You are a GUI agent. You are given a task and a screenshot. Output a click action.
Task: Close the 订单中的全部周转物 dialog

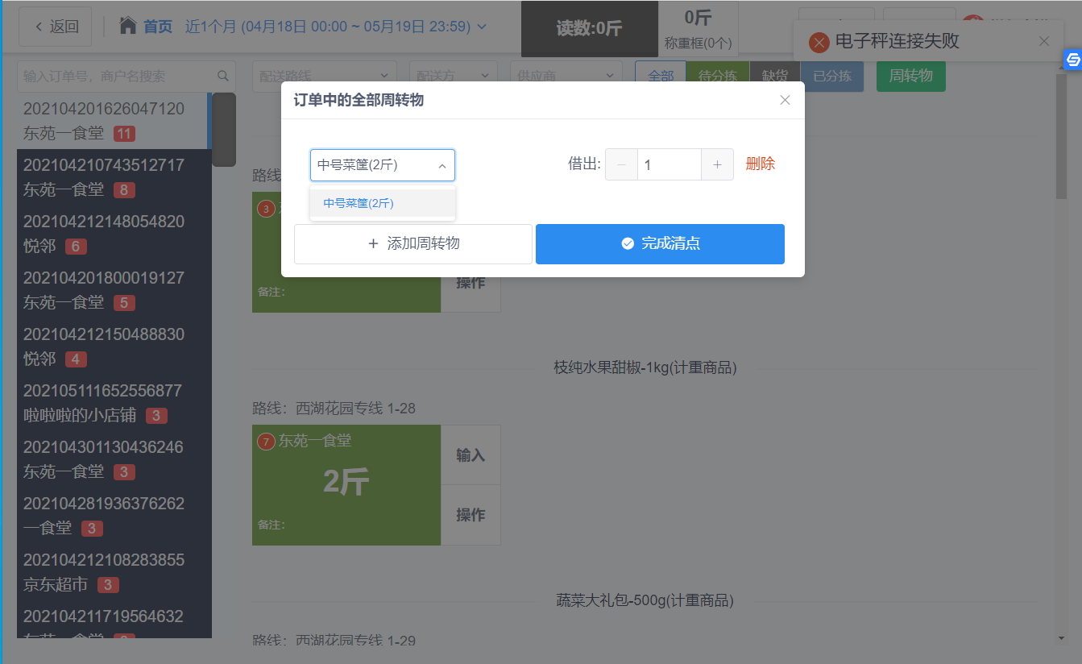(785, 100)
